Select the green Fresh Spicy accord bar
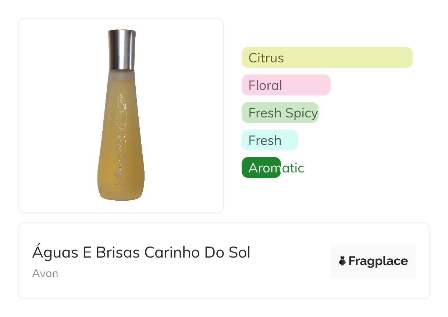Screen dimensions: 448x317 [x=280, y=113]
